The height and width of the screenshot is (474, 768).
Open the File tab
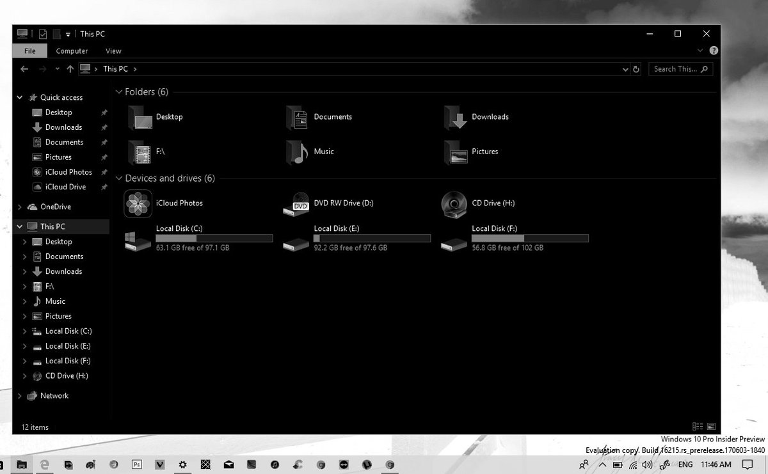pyautogui.click(x=29, y=51)
